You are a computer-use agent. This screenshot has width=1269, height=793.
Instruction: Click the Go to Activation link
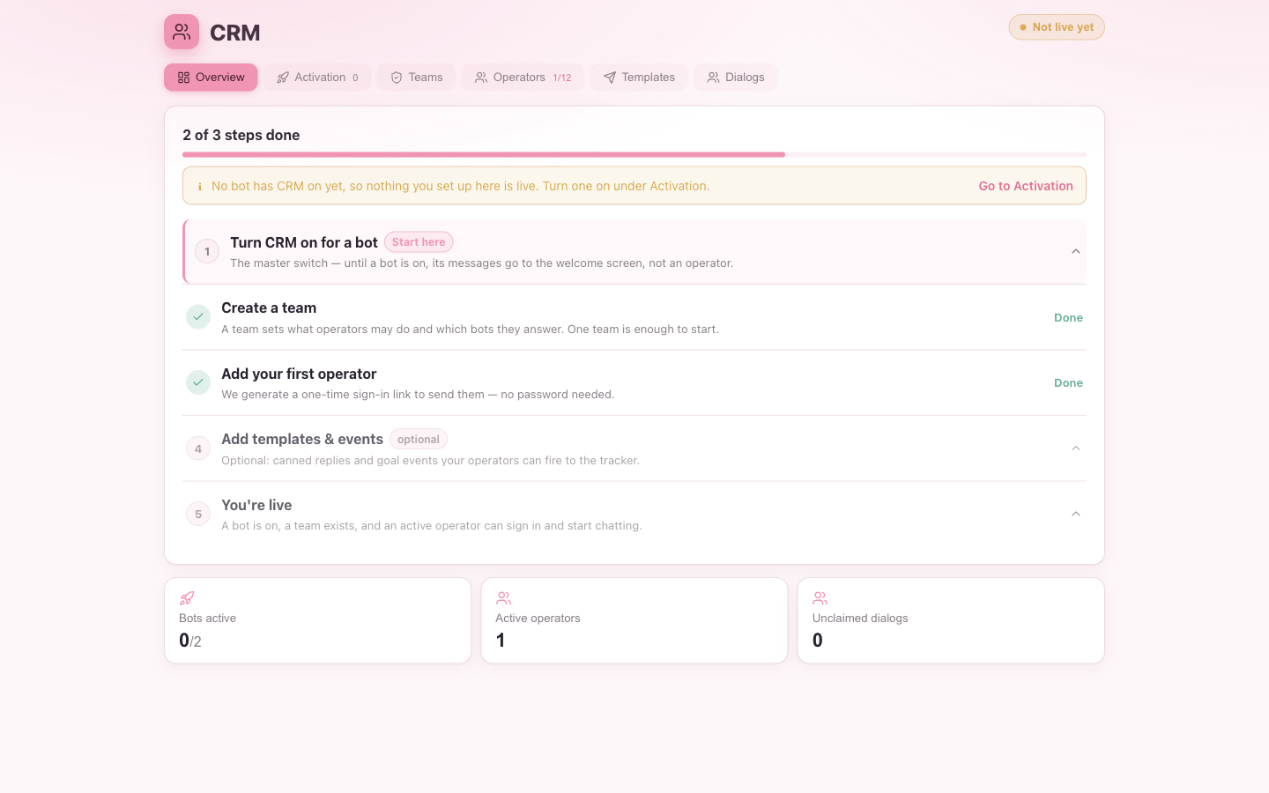click(1026, 186)
